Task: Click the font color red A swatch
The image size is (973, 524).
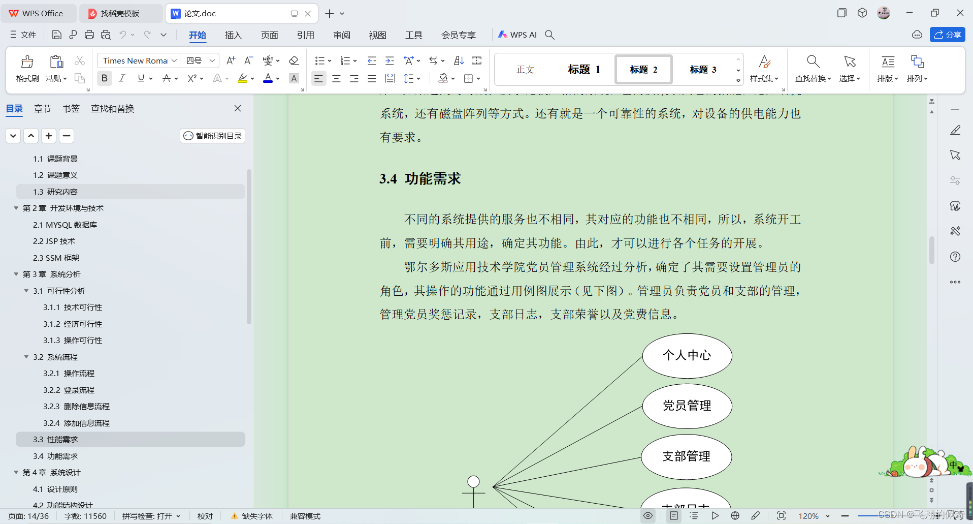Action: [268, 78]
